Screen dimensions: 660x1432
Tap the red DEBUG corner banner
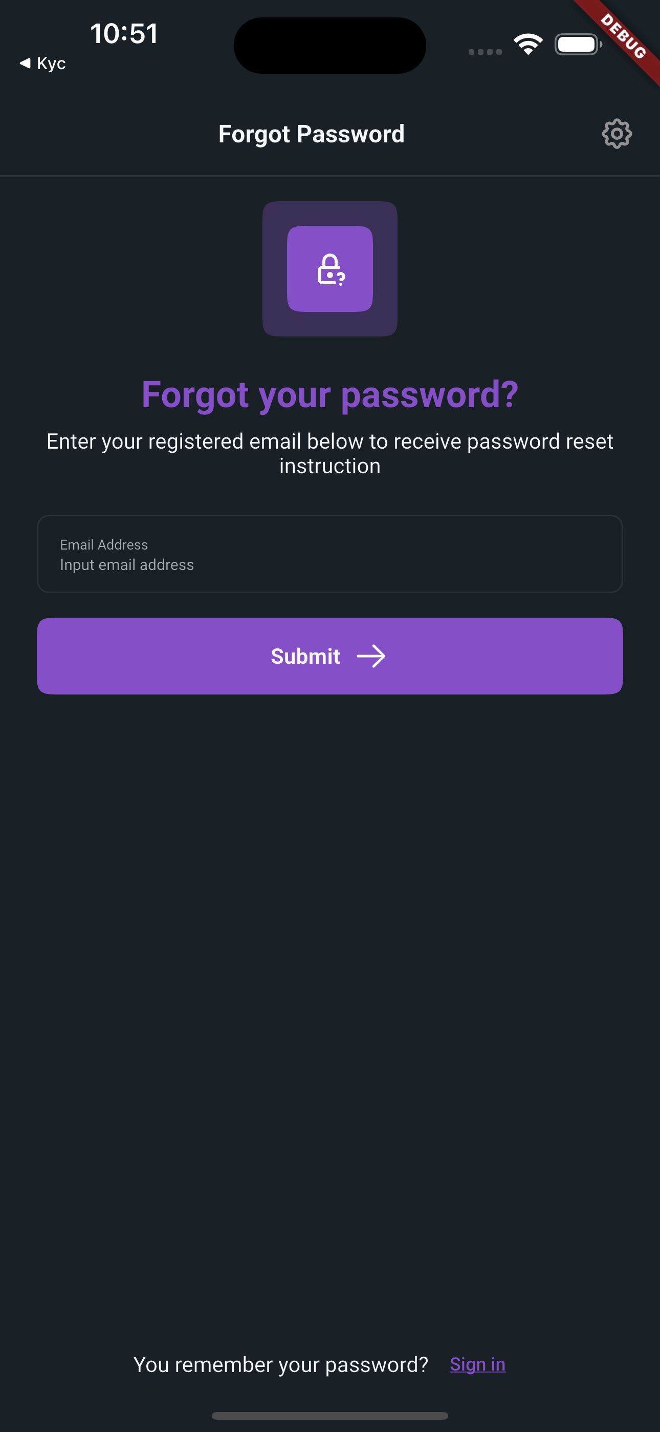[x=625, y=37]
